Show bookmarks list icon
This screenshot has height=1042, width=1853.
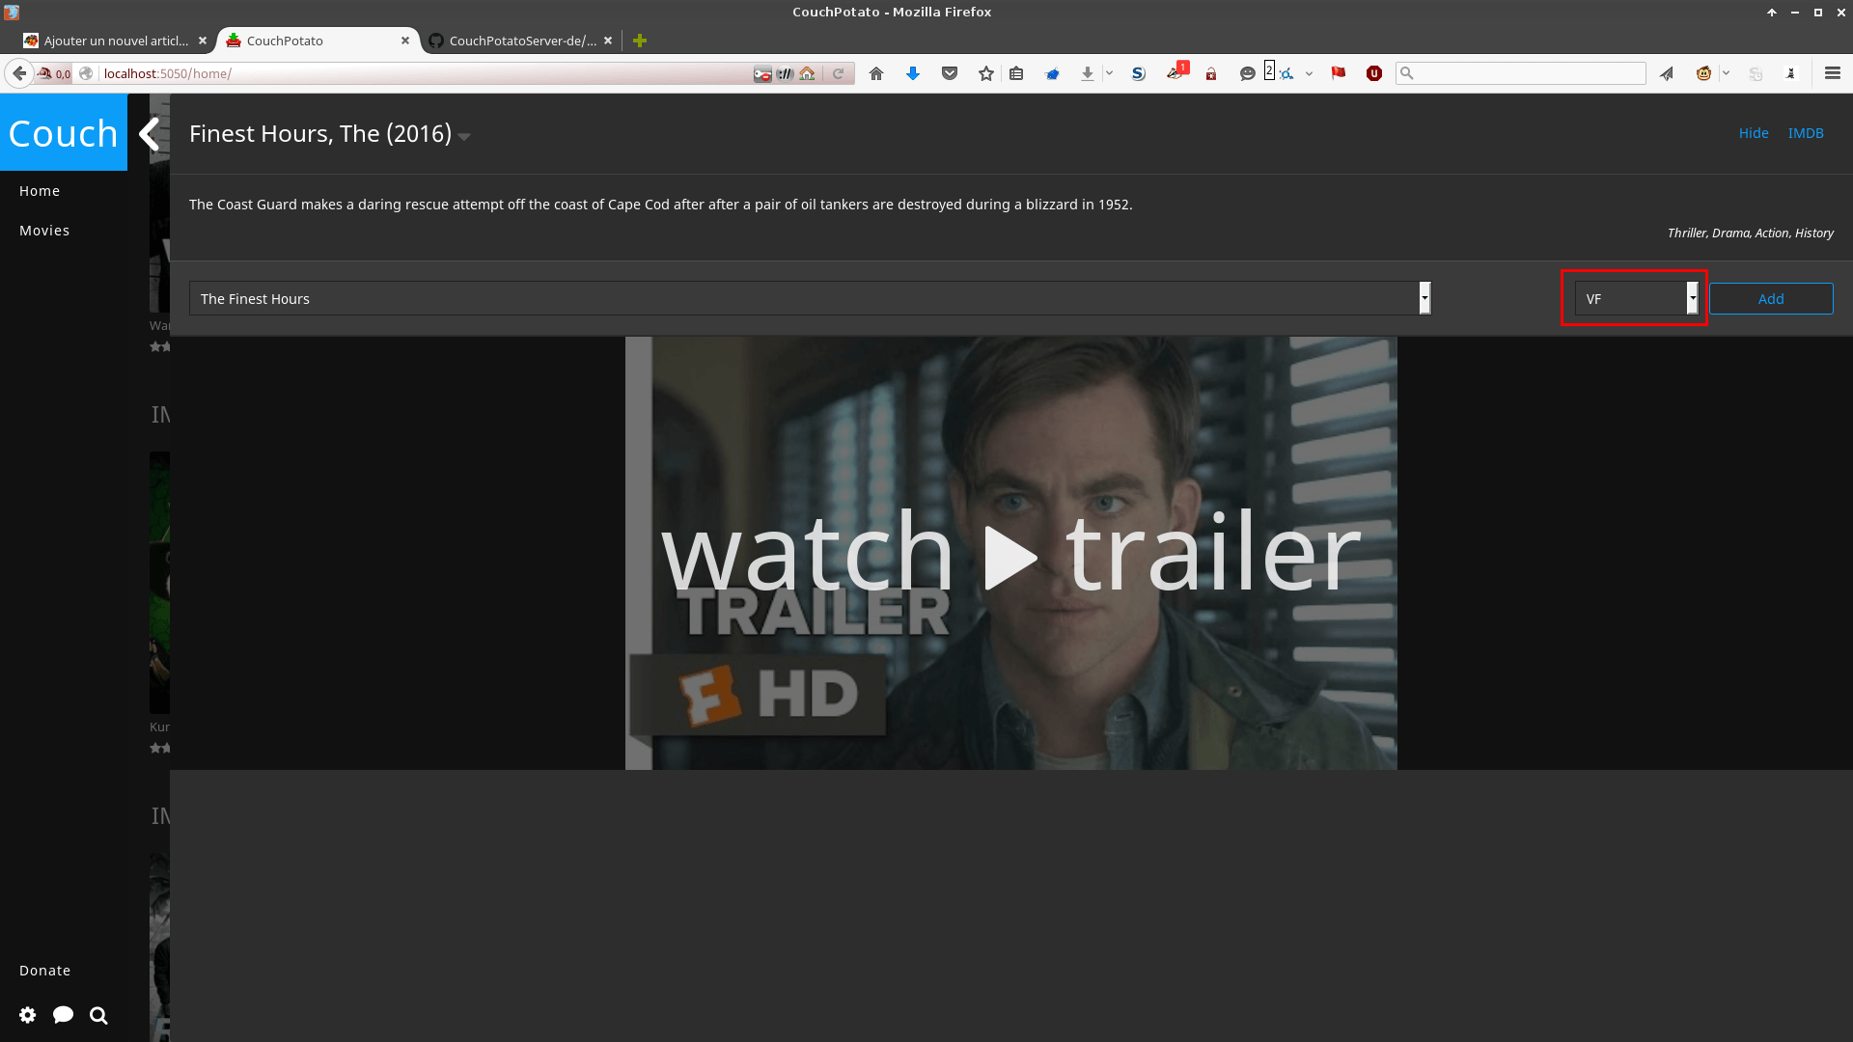tap(1016, 73)
